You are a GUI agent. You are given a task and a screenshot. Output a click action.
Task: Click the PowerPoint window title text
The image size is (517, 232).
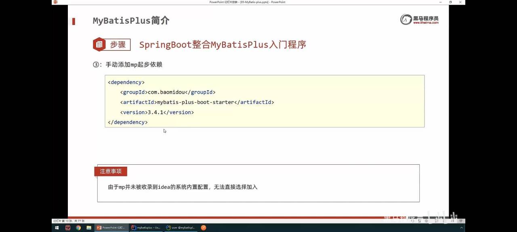point(247,2)
